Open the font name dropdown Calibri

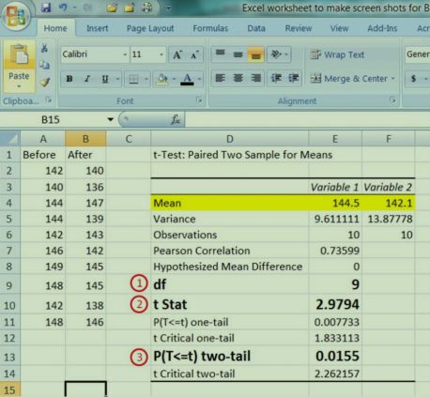tap(125, 54)
